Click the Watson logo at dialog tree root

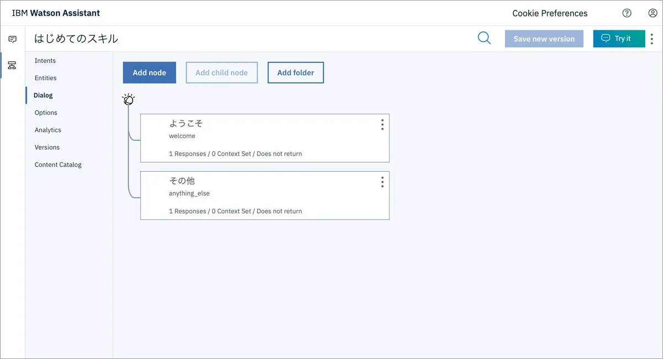pyautogui.click(x=128, y=99)
